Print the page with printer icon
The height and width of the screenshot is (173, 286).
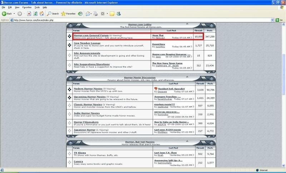(95, 14)
